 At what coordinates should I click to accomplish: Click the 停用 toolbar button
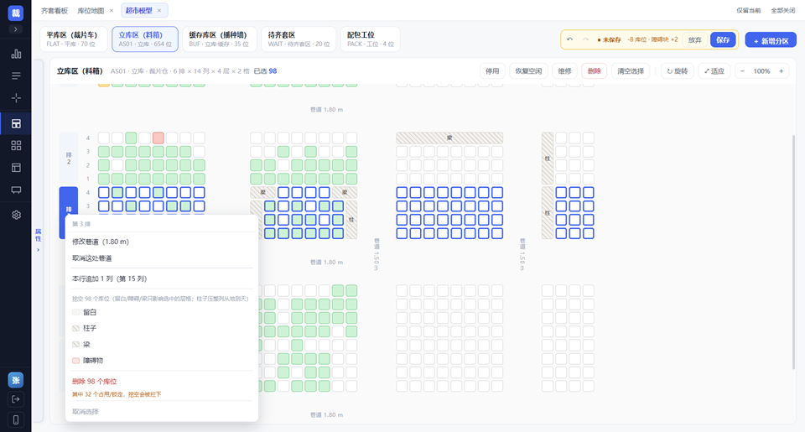click(x=492, y=71)
